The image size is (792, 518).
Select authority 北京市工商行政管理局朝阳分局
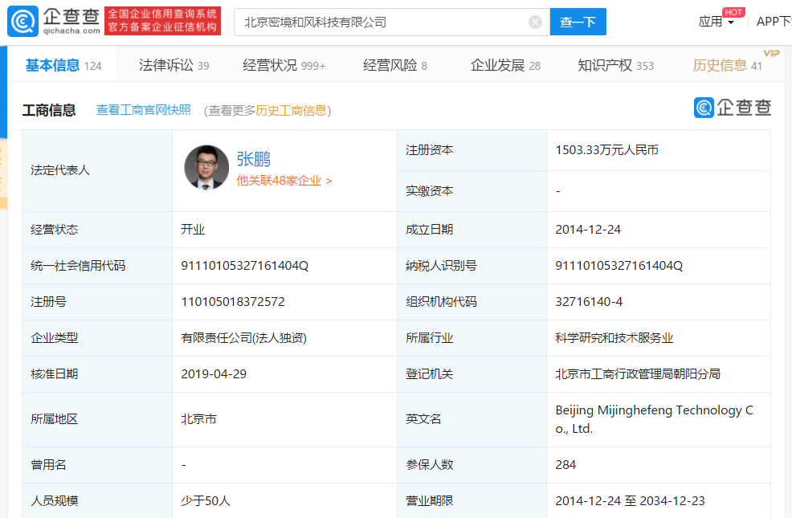point(638,374)
